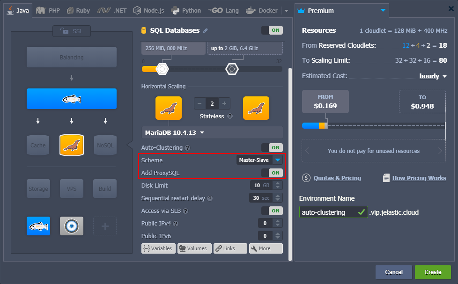Open the Premium region dropdown
This screenshot has width=458, height=284.
point(341,10)
